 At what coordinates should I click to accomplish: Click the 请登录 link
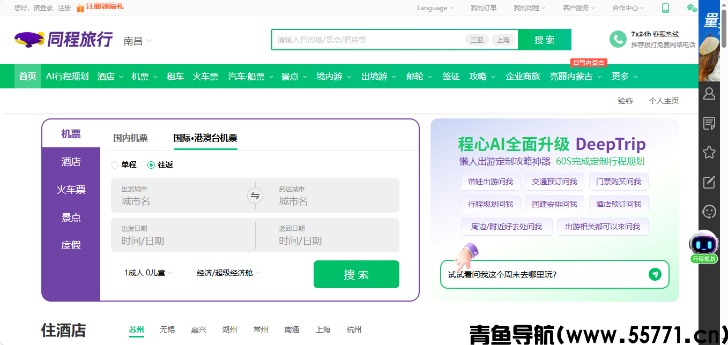[x=43, y=8]
